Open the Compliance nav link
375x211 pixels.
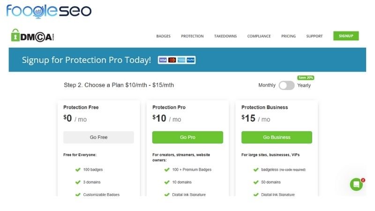pyautogui.click(x=259, y=36)
